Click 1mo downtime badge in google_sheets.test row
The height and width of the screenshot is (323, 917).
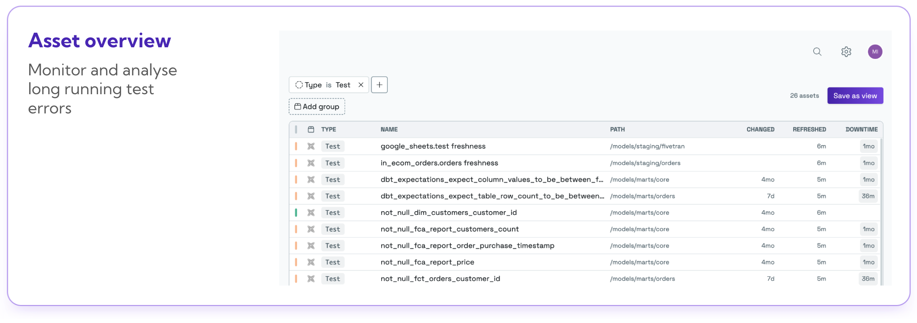click(869, 147)
